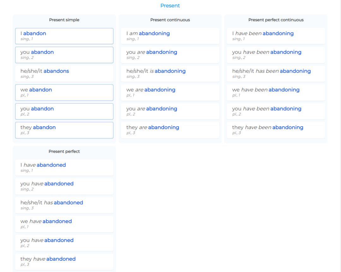Viewport: 341px width, 272px height.
Task: Open the Present heading link at top
Action: [170, 5]
